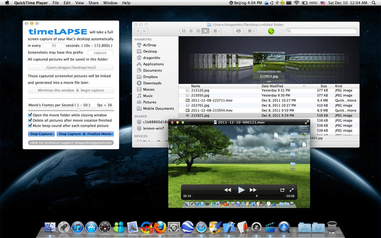Select Cover Flow view in Finder toolbar
The width and height of the screenshot is (381, 238).
(206, 31)
